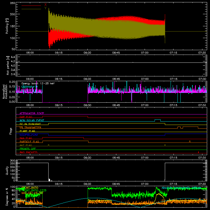
Task: Click the ECLIPSE_FLAG label
Action: (29, 135)
